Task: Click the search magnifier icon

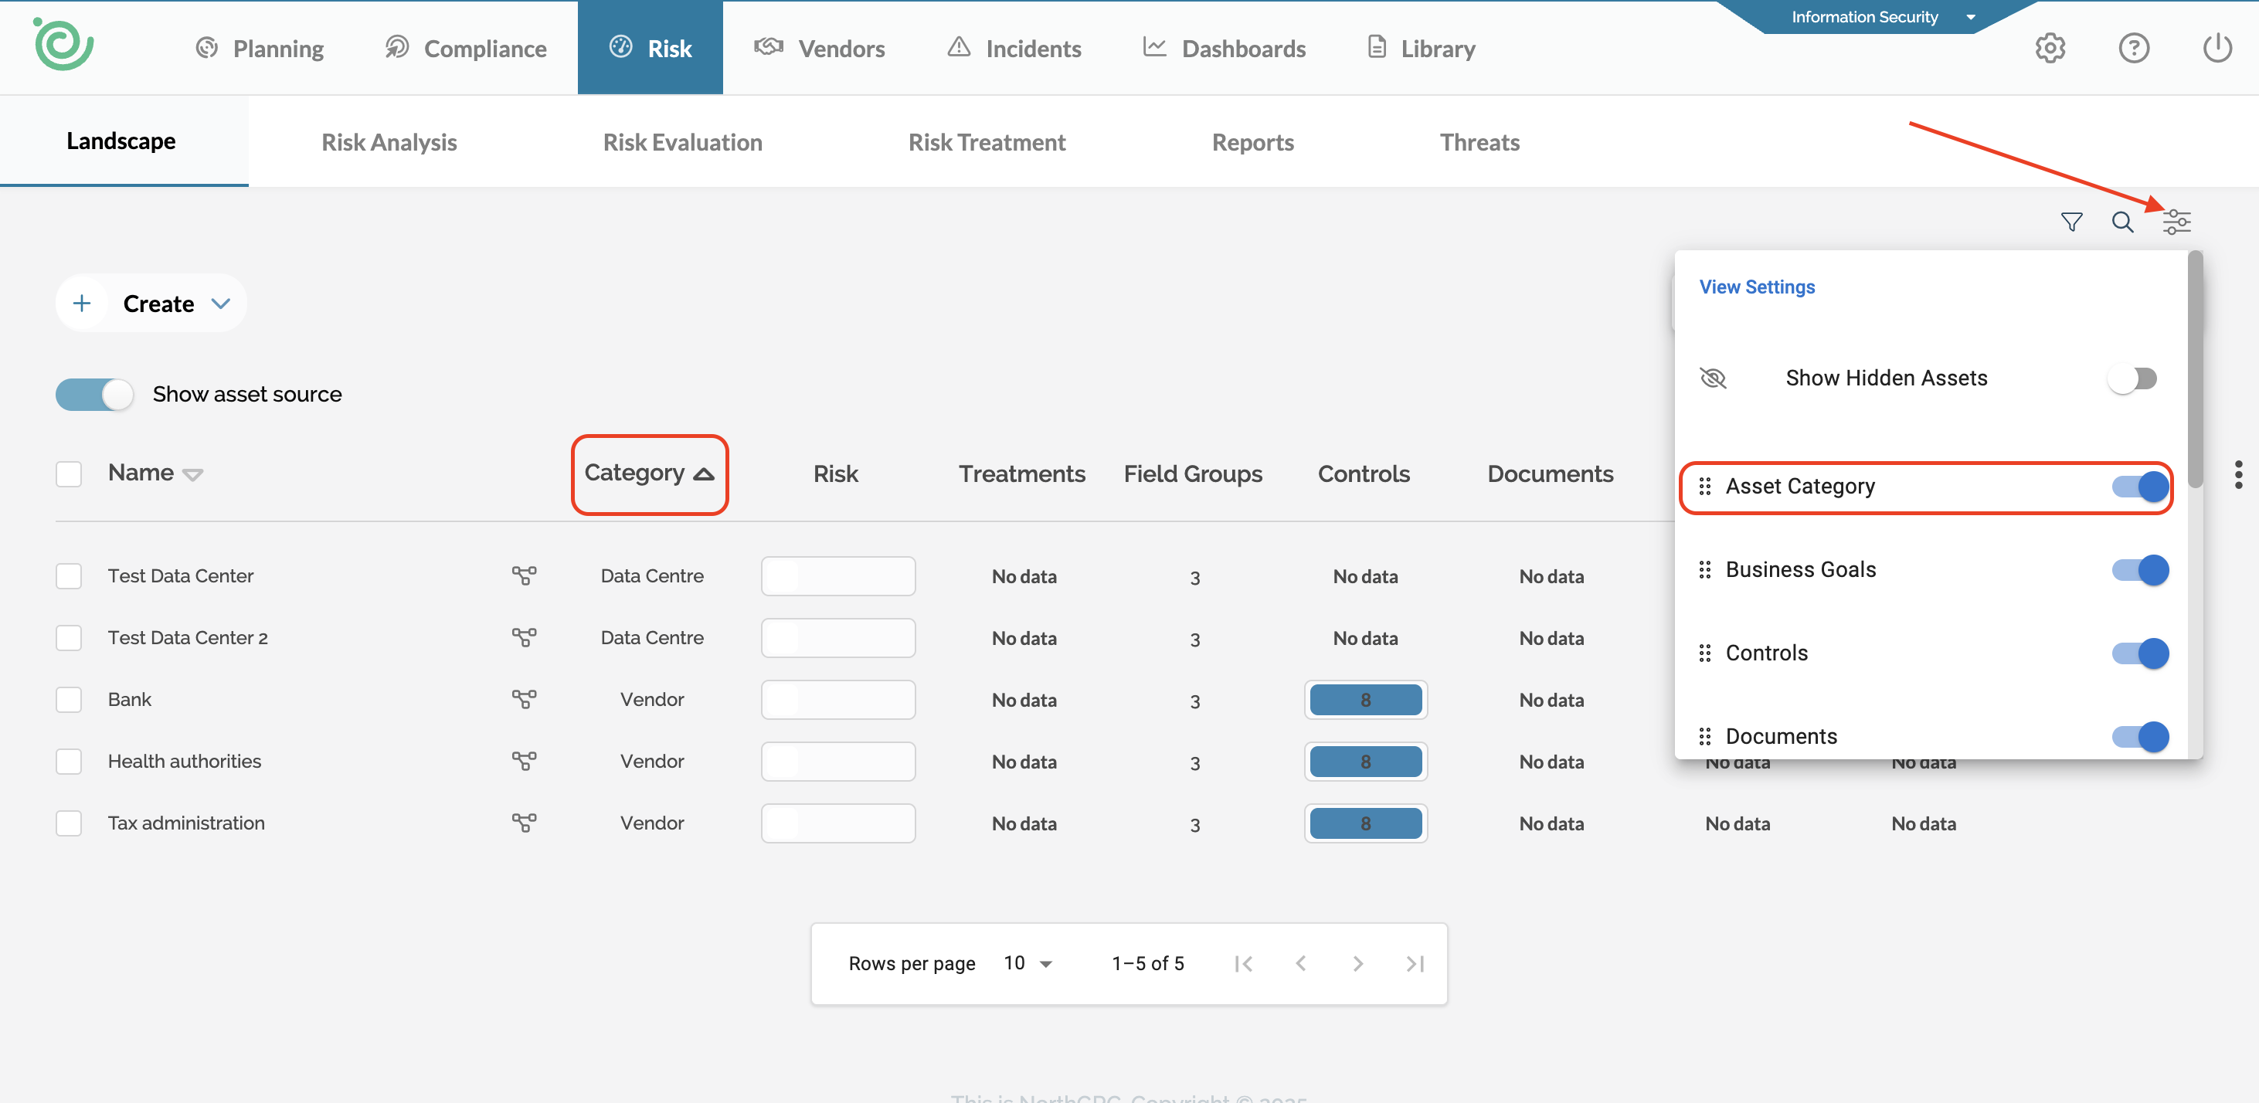Action: [2121, 222]
